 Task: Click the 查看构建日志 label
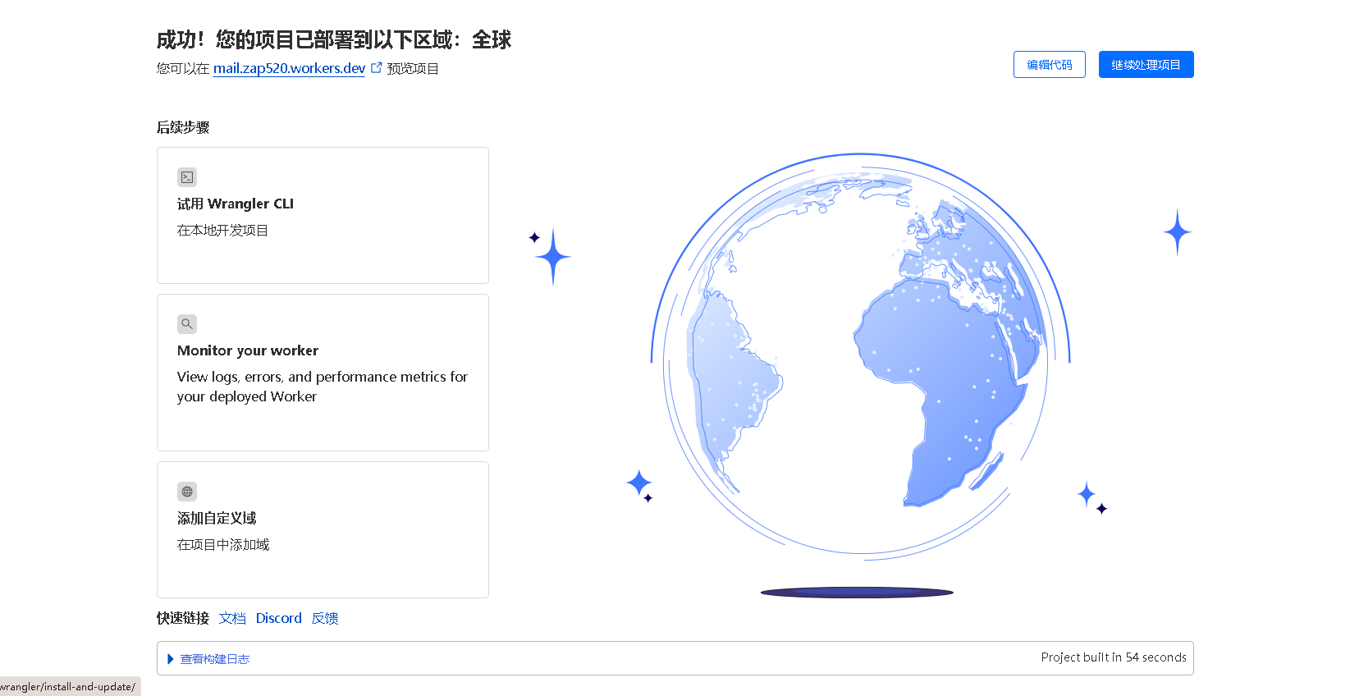[214, 659]
